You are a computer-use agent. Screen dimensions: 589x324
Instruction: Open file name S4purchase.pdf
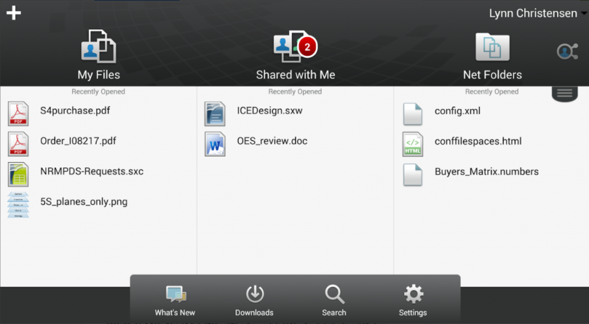(x=75, y=111)
